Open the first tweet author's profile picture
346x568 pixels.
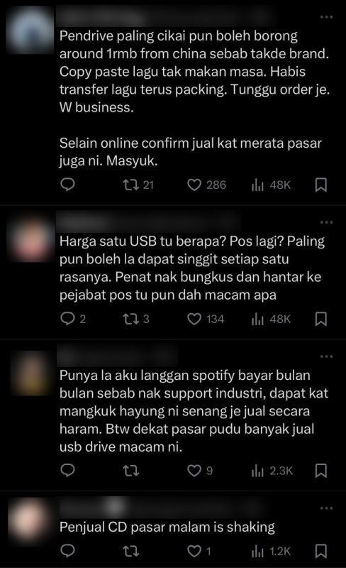[x=30, y=31]
